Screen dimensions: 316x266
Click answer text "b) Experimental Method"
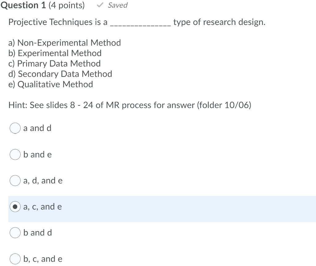coord(55,53)
